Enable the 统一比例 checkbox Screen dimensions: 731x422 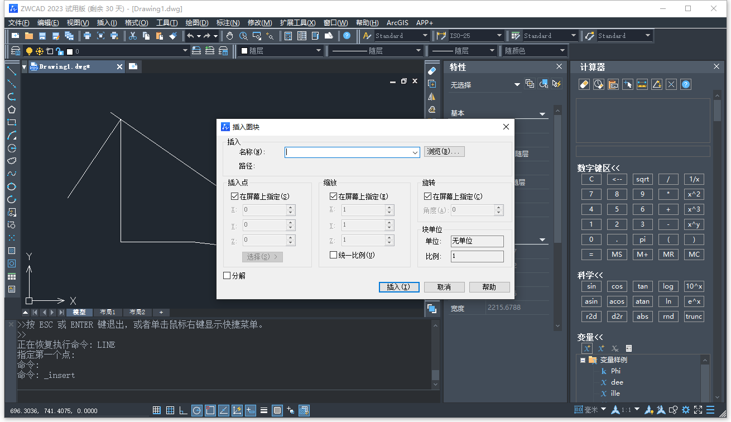pos(334,255)
